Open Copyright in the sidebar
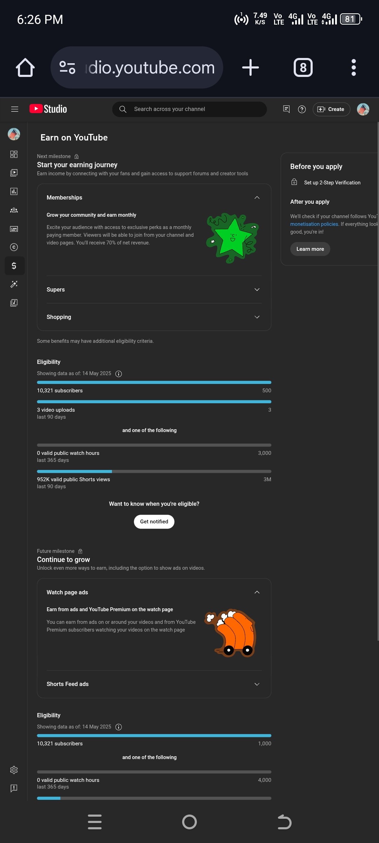Viewport: 379px width, 843px height. [x=14, y=247]
